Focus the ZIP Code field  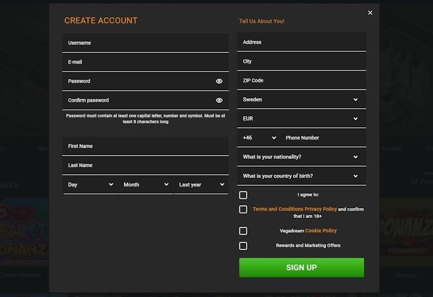[302, 80]
